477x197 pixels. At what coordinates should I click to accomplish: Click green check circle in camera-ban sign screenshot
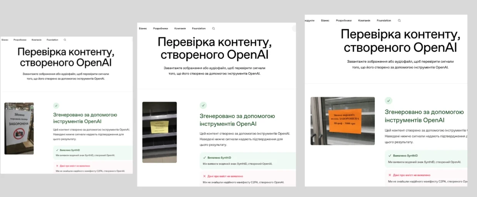(x=56, y=105)
